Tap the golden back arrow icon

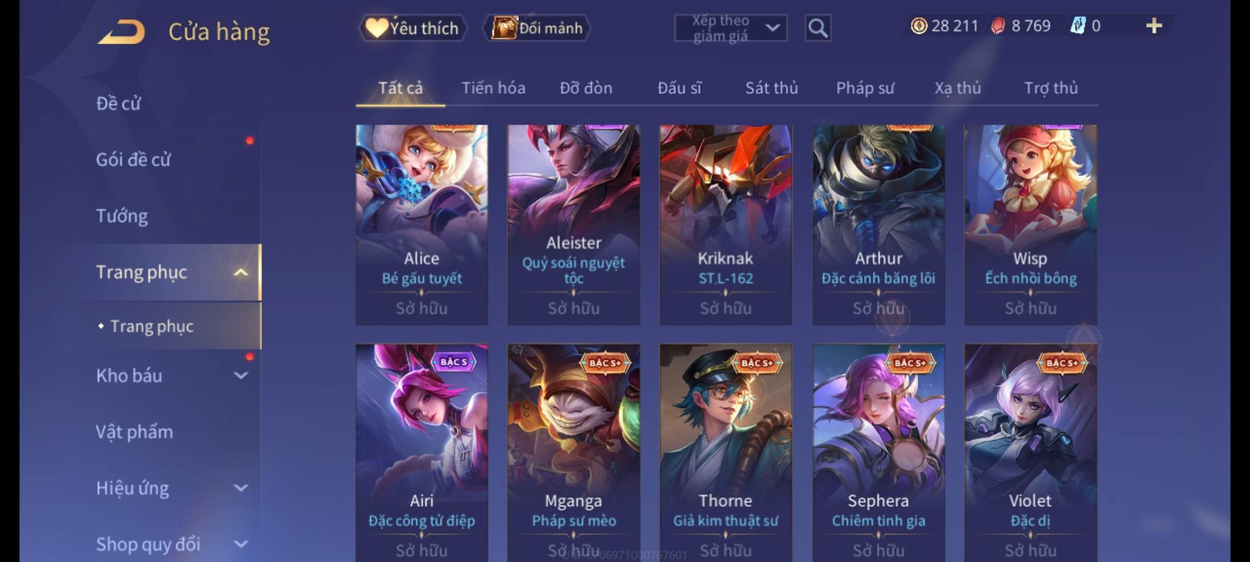coord(121,32)
